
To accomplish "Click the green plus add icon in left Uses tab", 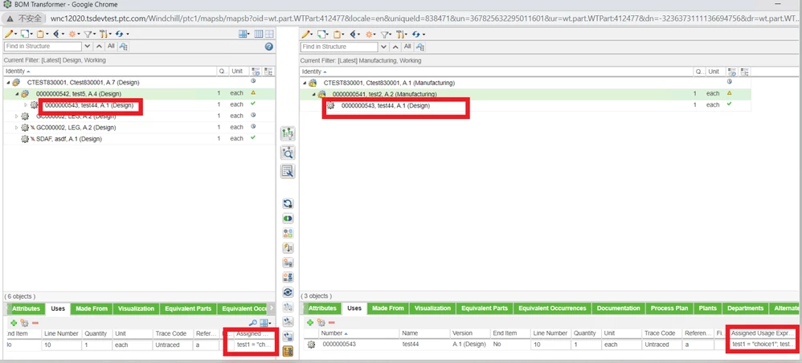I will click(x=14, y=323).
